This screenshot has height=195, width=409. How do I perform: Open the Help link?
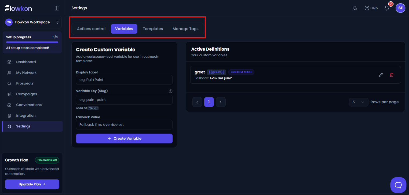point(371,8)
